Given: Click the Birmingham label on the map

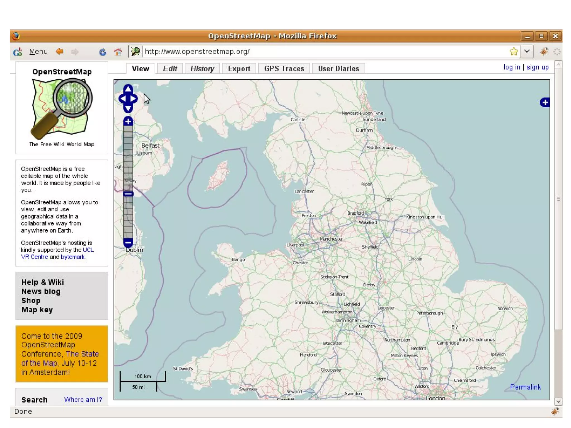Looking at the screenshot, I should pyautogui.click(x=348, y=320).
